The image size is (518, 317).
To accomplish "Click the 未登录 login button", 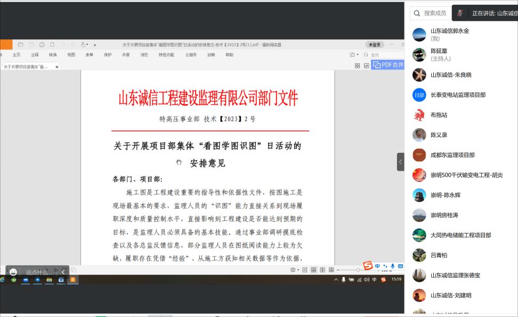I will pos(374,45).
